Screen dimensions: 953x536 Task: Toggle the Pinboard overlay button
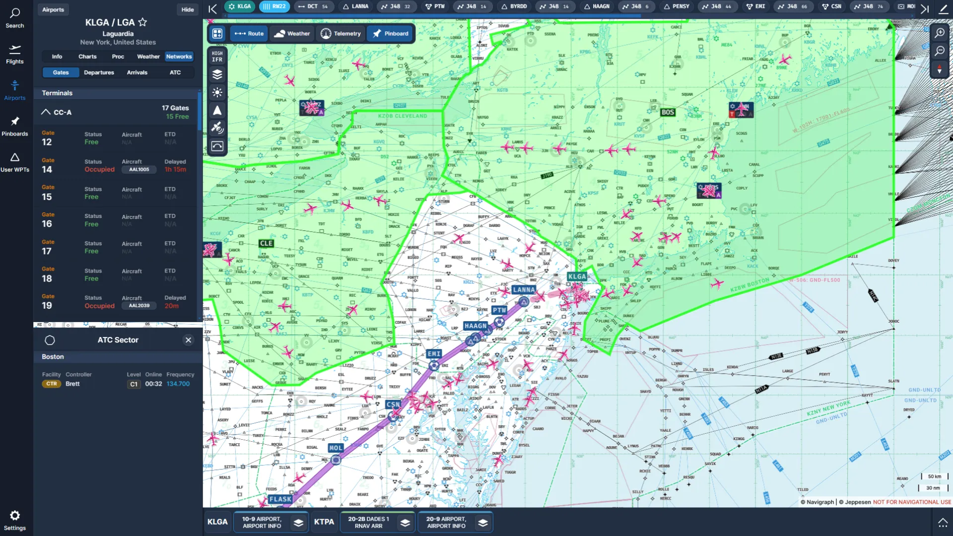(x=391, y=34)
